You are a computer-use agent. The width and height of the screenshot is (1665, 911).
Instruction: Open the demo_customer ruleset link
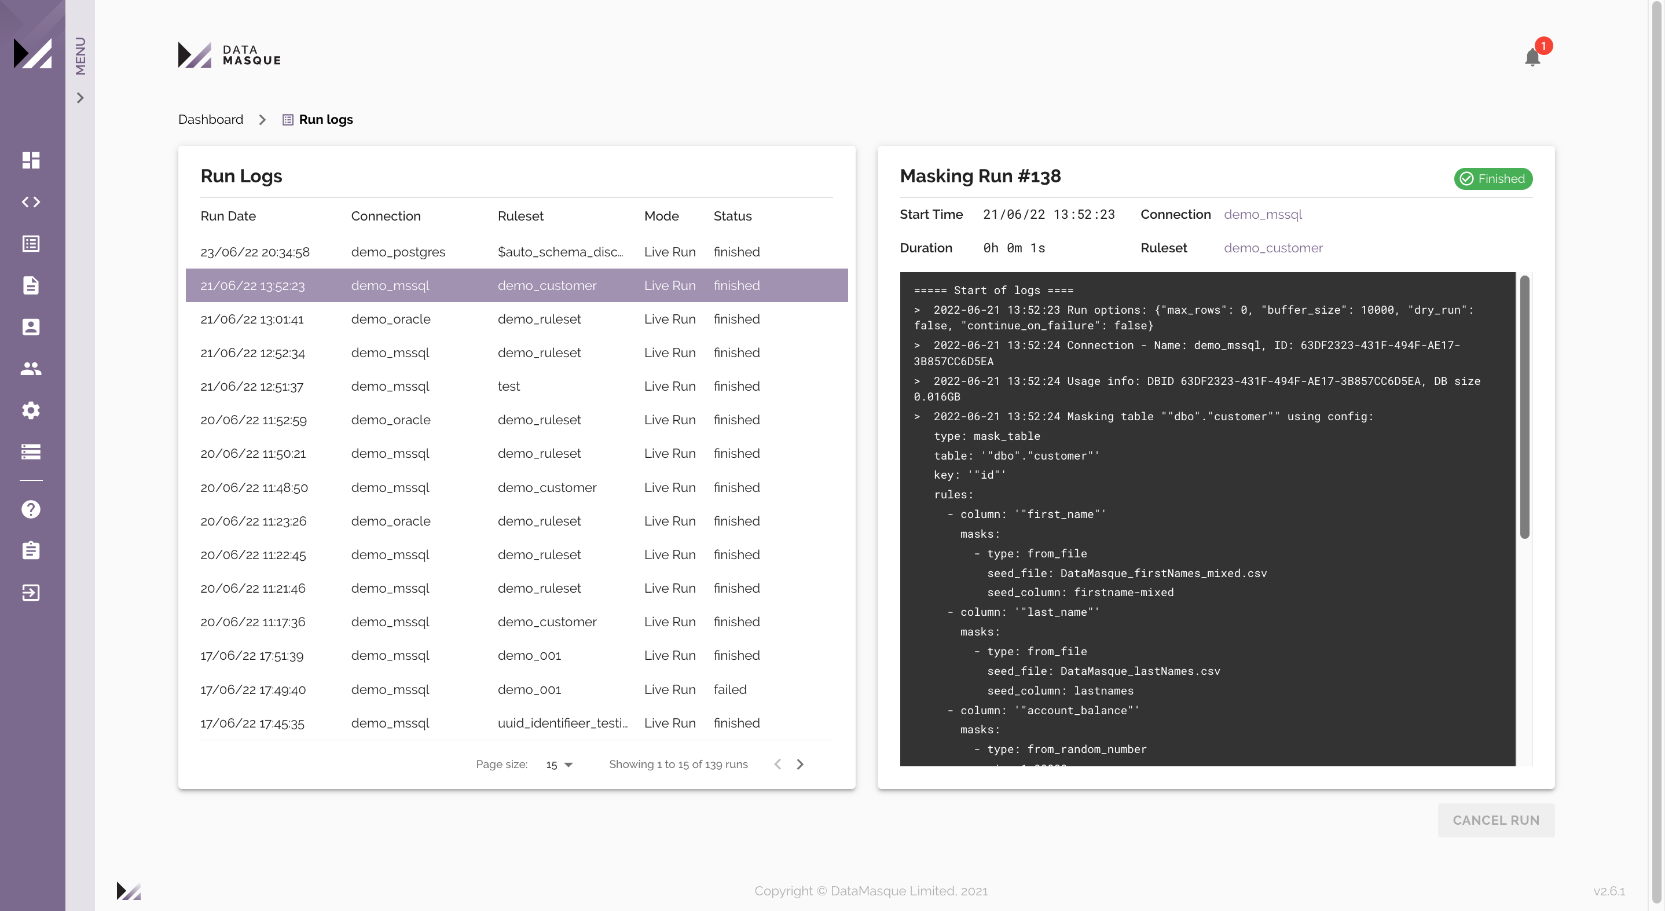coord(1273,248)
